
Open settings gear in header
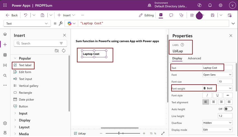click(220, 5)
